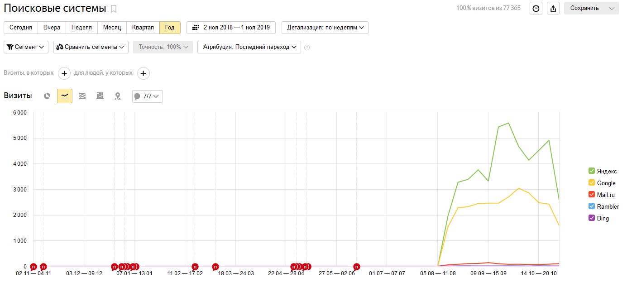Switch to column chart view
This screenshot has height=292, width=627.
pyautogui.click(x=100, y=96)
